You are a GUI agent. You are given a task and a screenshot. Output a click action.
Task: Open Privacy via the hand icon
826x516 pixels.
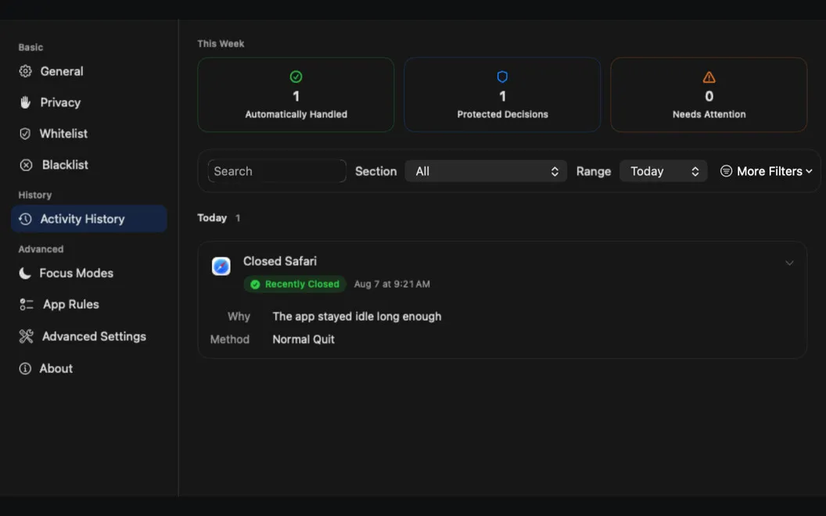(25, 102)
